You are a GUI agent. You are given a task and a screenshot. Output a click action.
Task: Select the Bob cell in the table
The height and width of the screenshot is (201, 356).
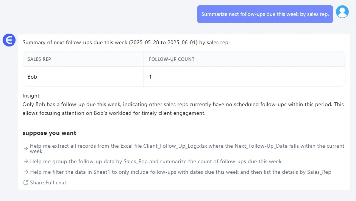[x=33, y=77]
